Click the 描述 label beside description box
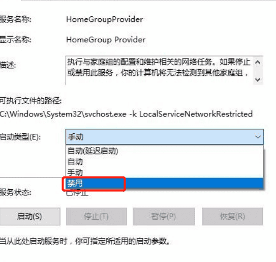276x262 pixels. pyautogui.click(x=8, y=65)
